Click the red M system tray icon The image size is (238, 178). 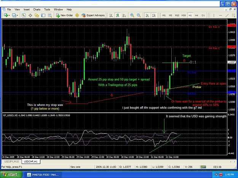pos(221,175)
